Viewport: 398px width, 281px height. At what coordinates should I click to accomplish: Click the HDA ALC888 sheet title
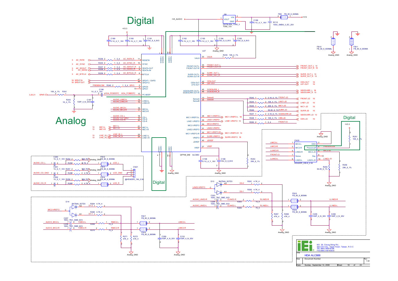(x=313, y=255)
